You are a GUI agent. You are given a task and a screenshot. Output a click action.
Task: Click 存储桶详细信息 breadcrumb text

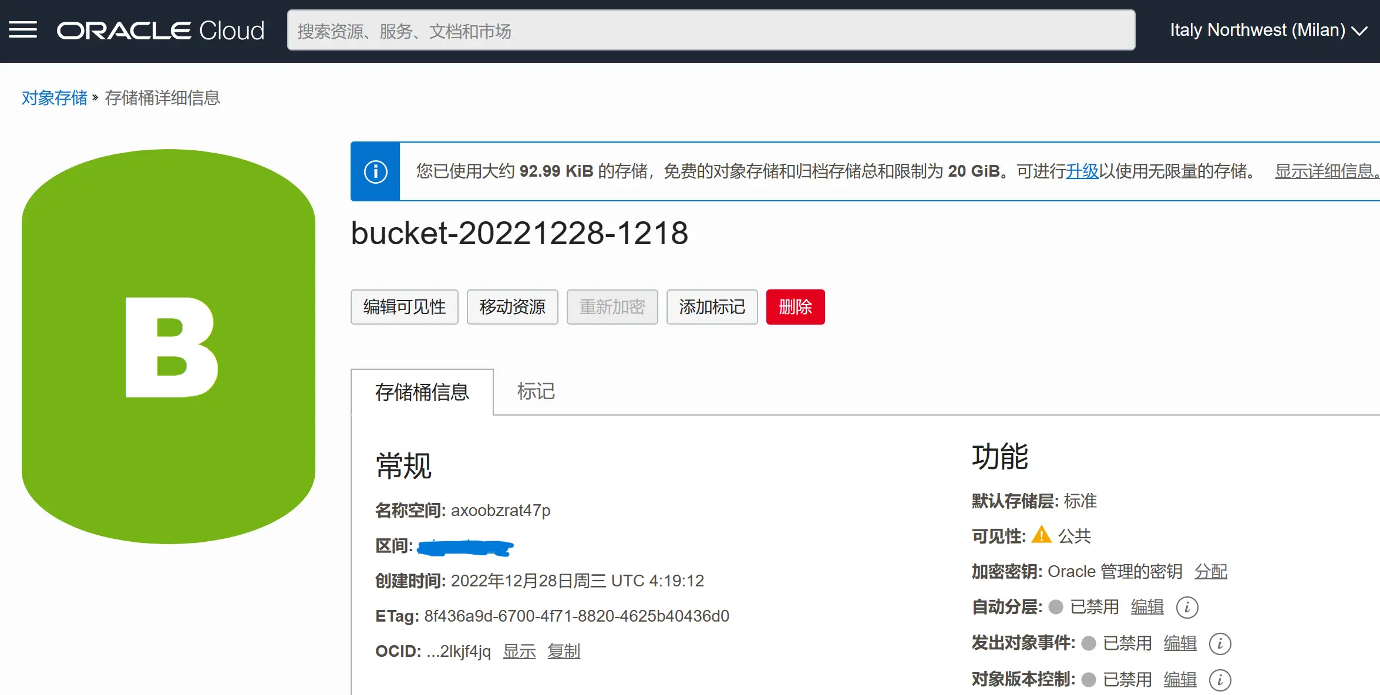[162, 97]
